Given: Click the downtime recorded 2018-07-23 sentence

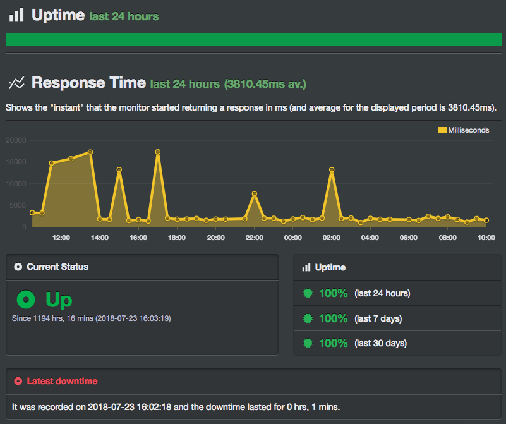Looking at the screenshot, I should tap(176, 407).
